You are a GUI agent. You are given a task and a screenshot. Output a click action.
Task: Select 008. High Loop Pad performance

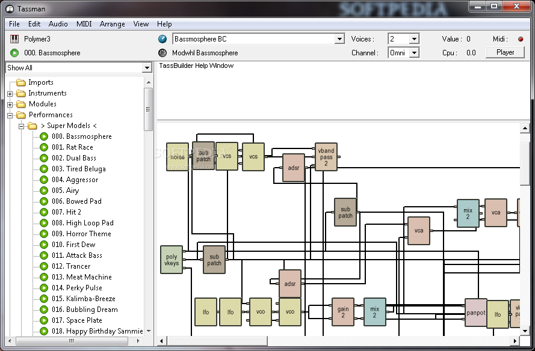click(82, 223)
